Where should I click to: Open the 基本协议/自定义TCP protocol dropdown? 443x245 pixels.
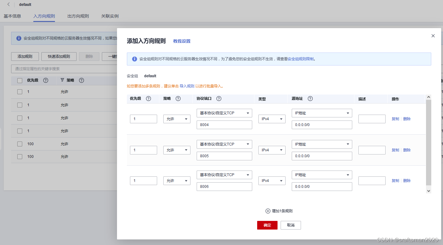click(224, 113)
